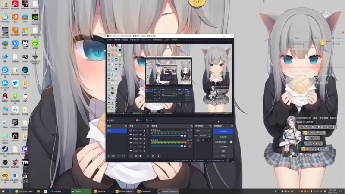Toggle visibility eye of the fourth source

point(141,143)
